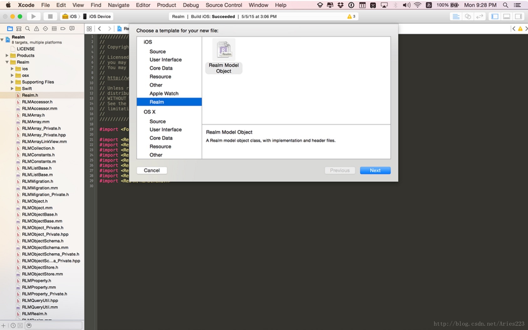Viewport: 528px width, 330px height.
Task: Select the Realm Model Object template
Action: 224,56
